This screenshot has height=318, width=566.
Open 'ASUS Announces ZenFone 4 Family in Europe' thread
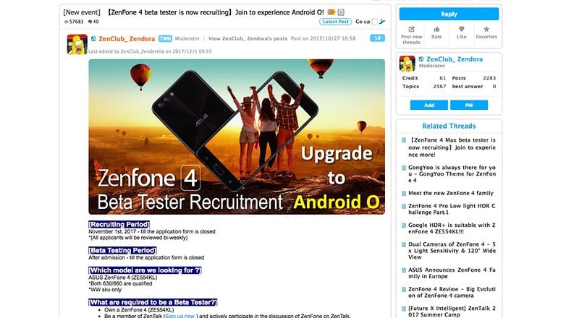point(452,273)
